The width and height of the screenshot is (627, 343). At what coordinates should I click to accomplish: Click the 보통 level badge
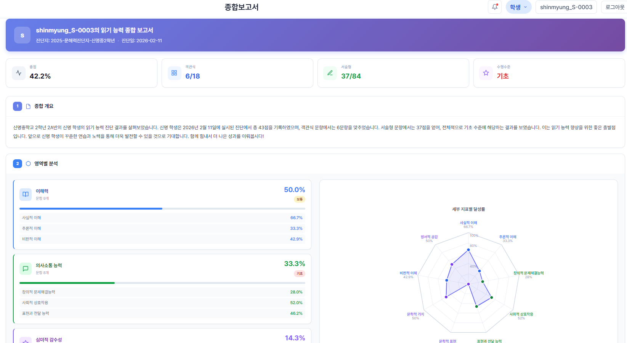pyautogui.click(x=300, y=199)
